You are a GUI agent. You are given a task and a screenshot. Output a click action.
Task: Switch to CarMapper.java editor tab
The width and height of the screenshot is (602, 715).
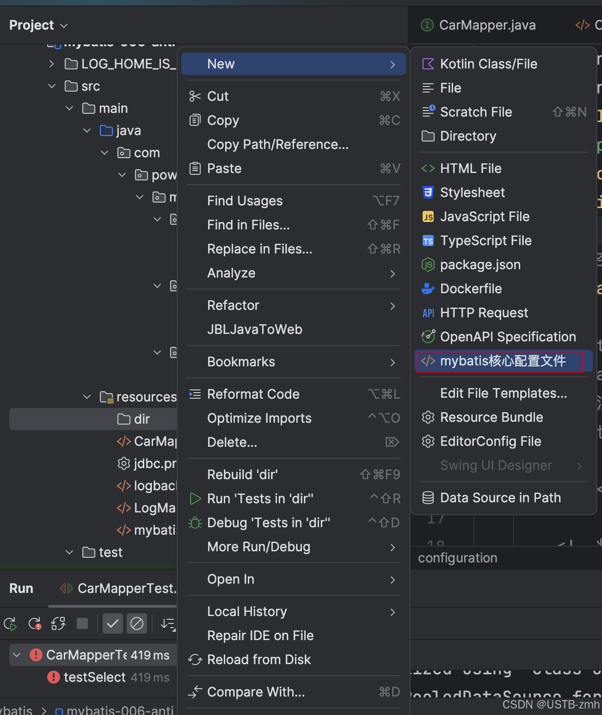pyautogui.click(x=479, y=25)
